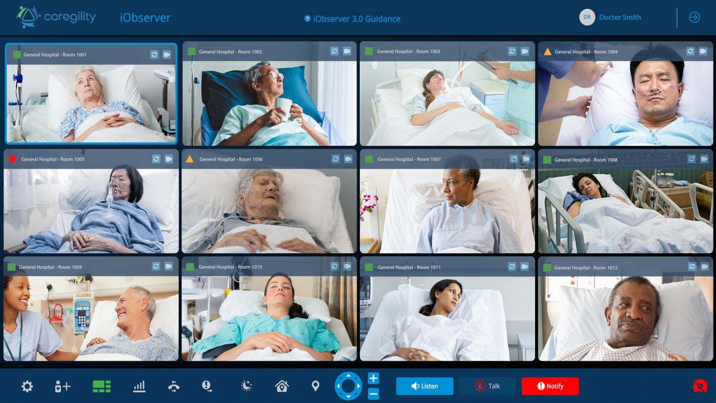This screenshot has height=403, width=716.
Task: Click the camera icon for Room 1006
Action: pyautogui.click(x=348, y=159)
